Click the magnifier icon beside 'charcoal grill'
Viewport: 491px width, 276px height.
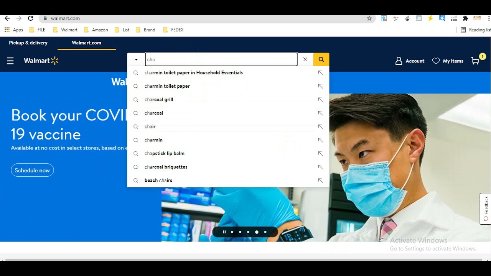[x=136, y=100]
